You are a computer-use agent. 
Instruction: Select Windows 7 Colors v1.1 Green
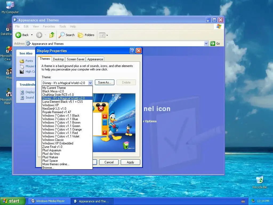point(67,126)
